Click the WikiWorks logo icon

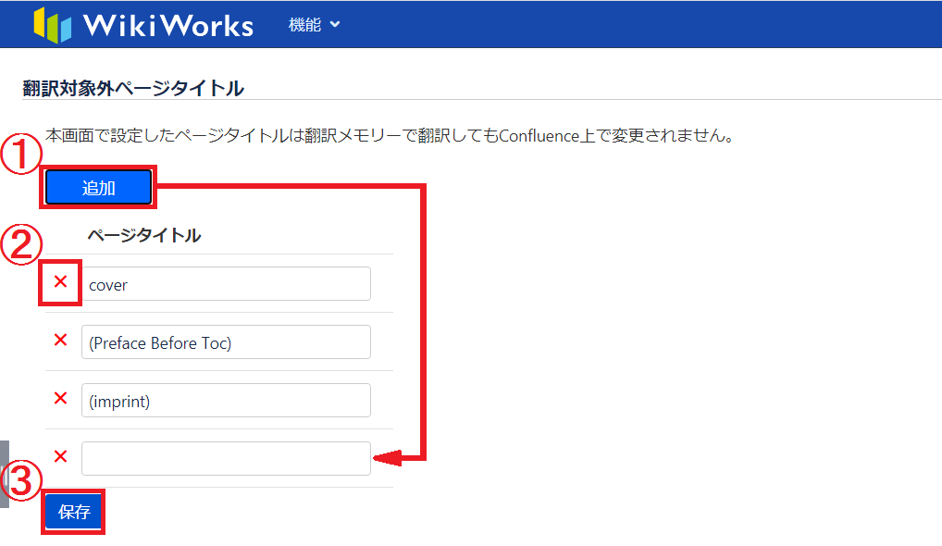pyautogui.click(x=52, y=24)
